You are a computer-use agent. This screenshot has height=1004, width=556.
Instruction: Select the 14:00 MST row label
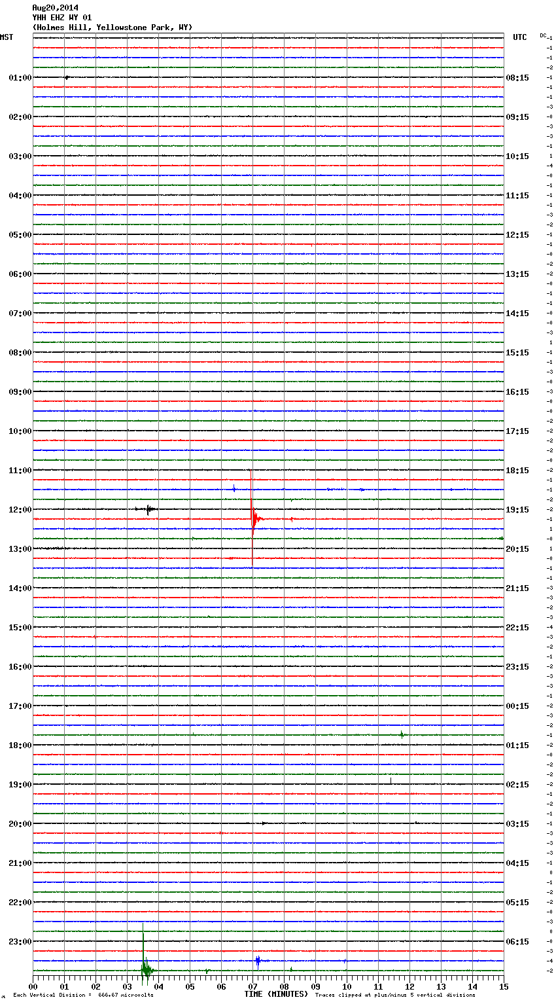click(x=20, y=588)
